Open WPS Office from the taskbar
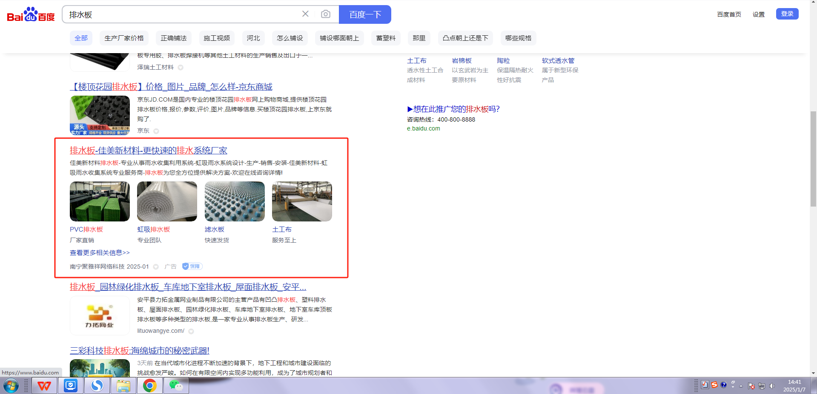The height and width of the screenshot is (394, 817). 44,386
